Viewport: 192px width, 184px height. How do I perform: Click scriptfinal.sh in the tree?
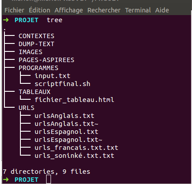click(63, 84)
